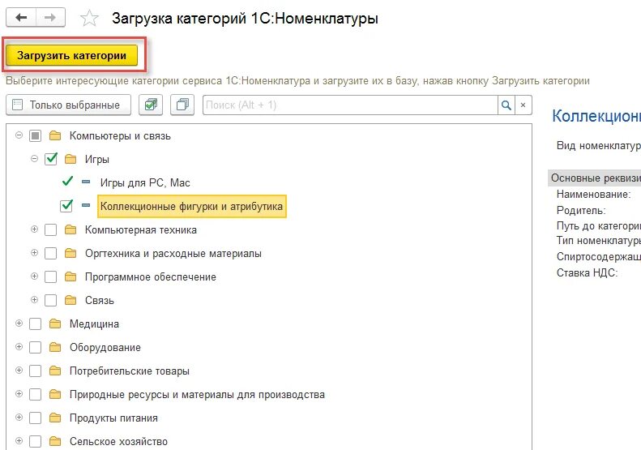Click the magnifier search icon
The height and width of the screenshot is (450, 641).
506,105
